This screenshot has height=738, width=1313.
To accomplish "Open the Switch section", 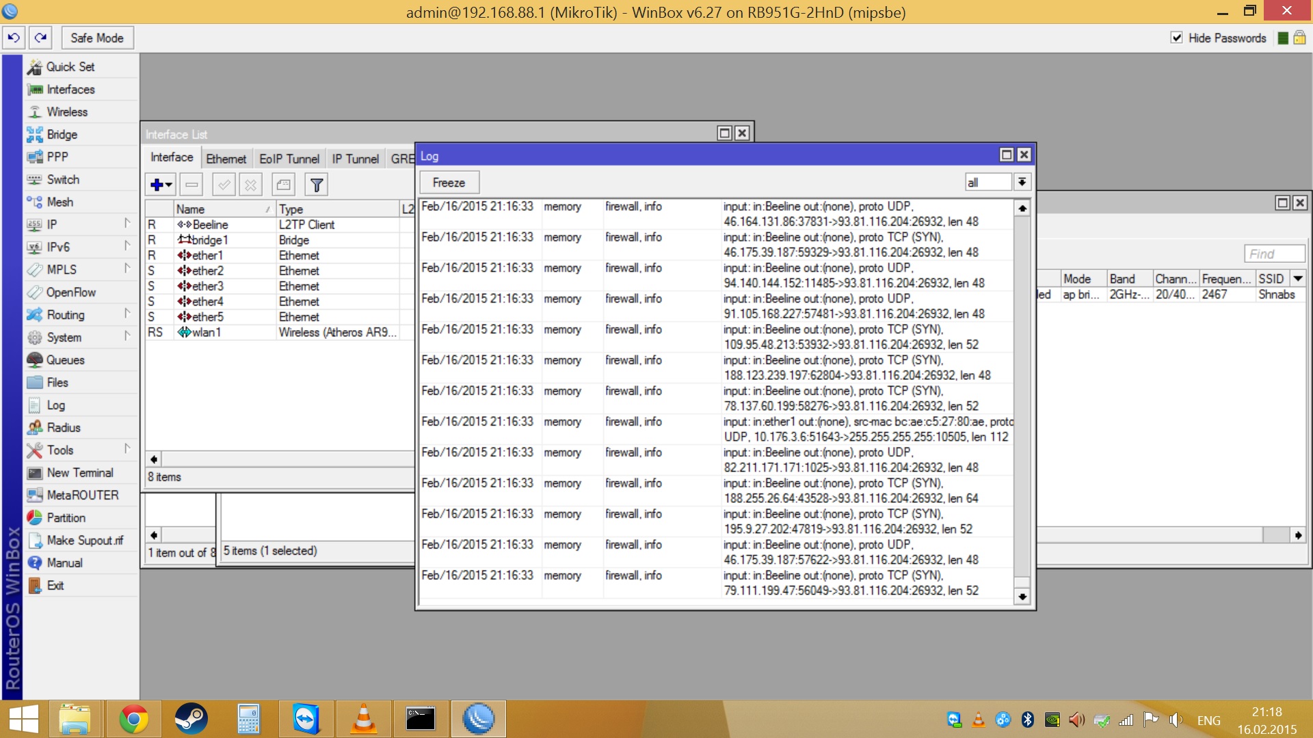I will [x=63, y=180].
